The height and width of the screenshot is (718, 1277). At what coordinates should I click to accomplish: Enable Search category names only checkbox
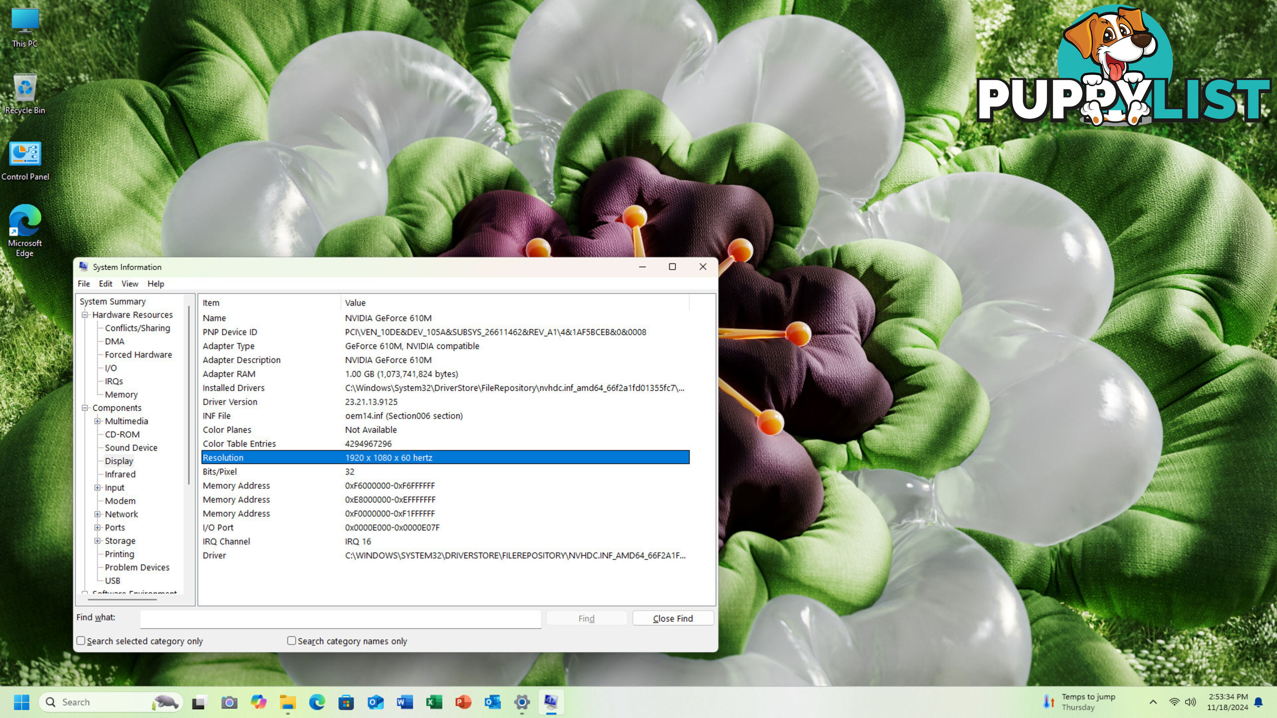pyautogui.click(x=292, y=640)
